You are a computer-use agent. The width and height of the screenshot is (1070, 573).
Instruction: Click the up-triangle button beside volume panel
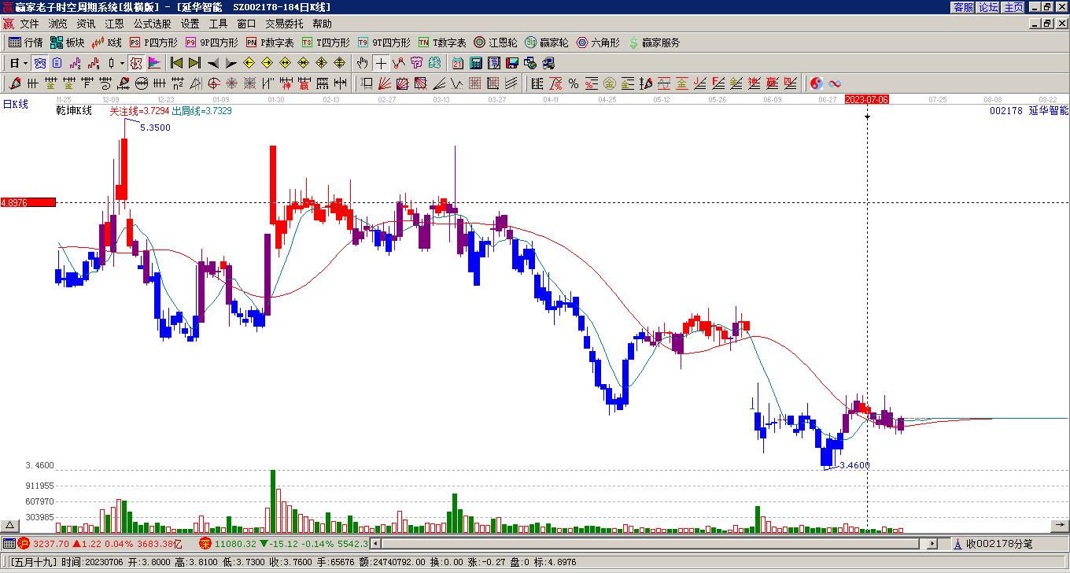(10, 526)
